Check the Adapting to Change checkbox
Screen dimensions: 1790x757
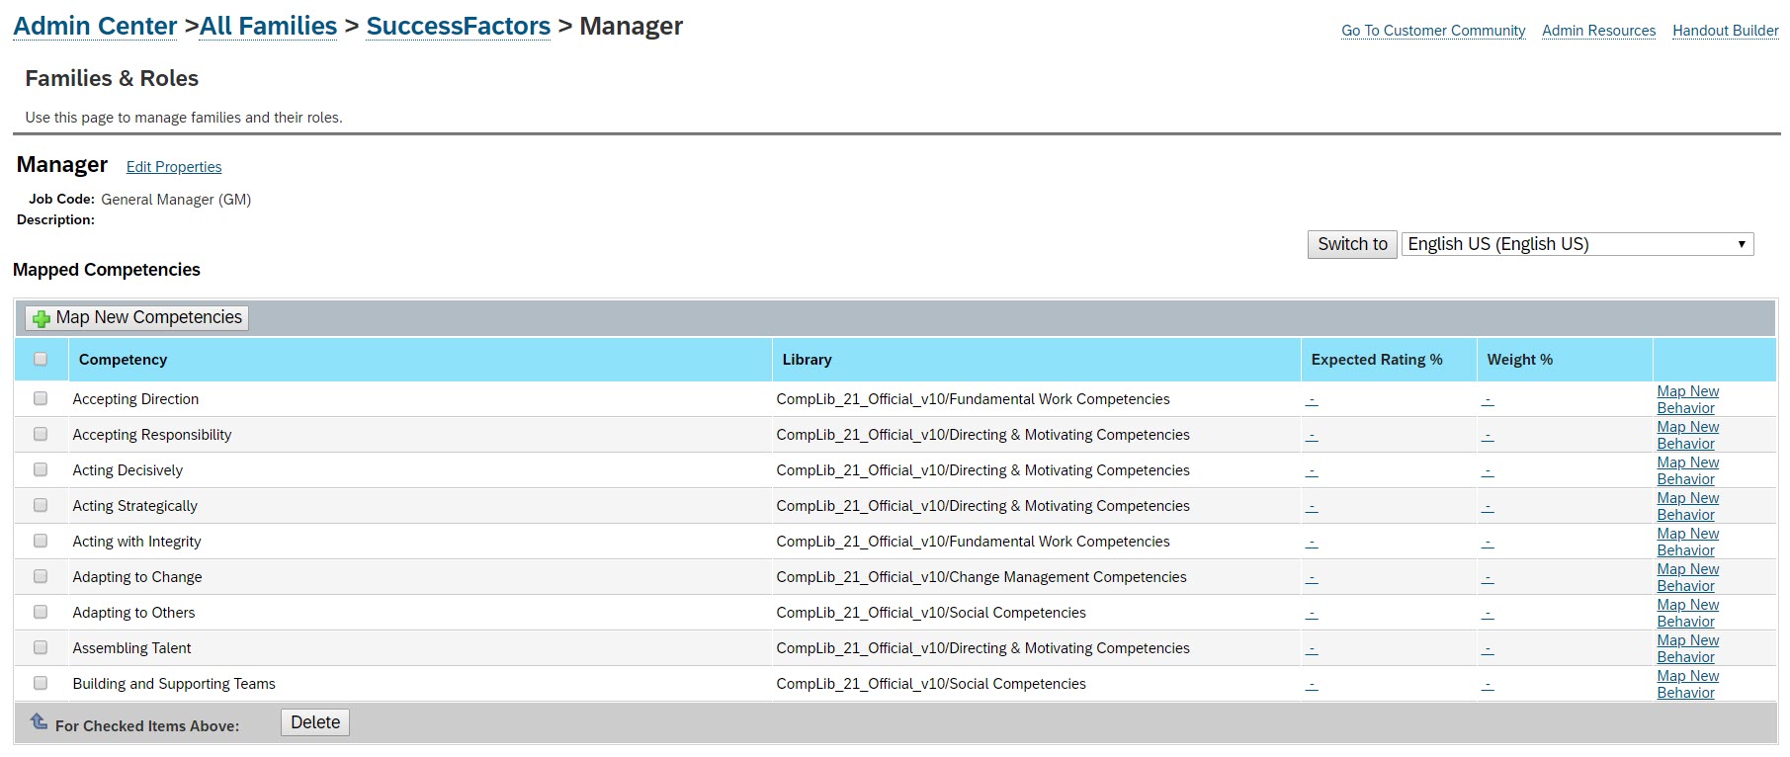coord(41,576)
